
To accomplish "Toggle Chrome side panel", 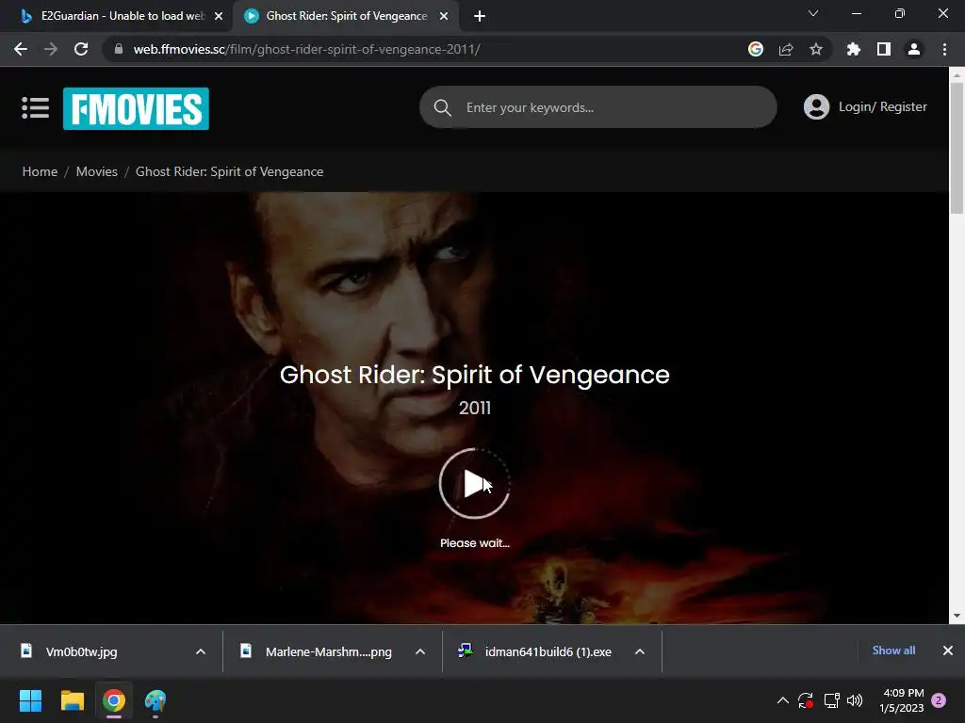I will pos(884,49).
